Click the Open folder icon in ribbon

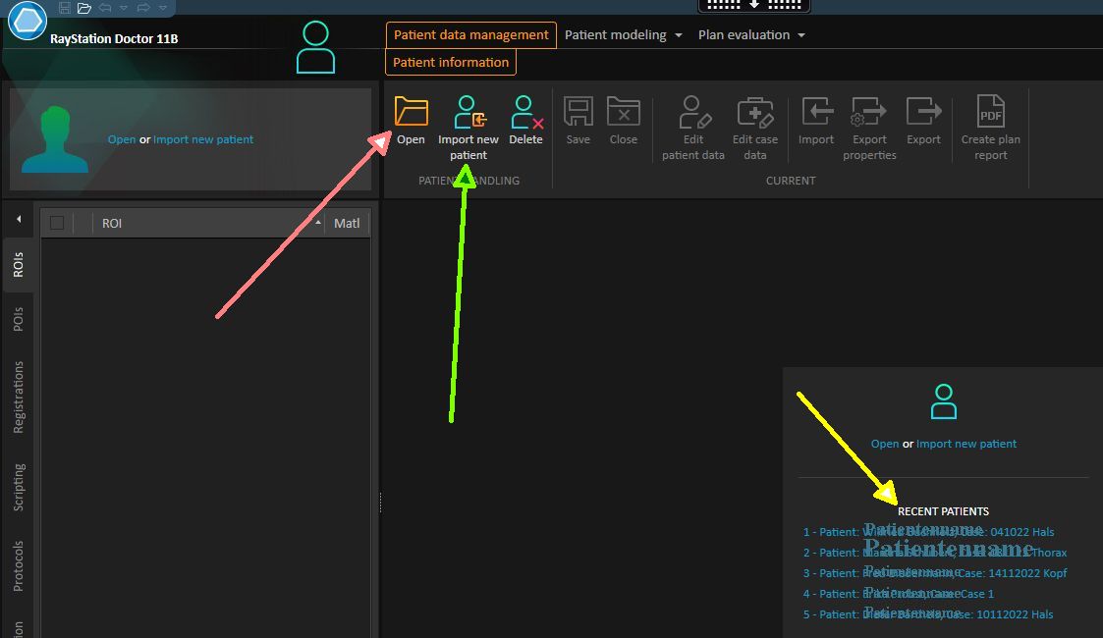pos(411,112)
